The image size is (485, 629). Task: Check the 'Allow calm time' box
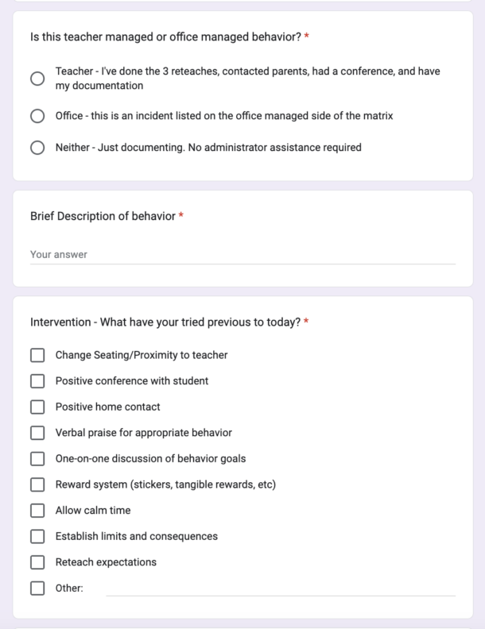pyautogui.click(x=37, y=510)
